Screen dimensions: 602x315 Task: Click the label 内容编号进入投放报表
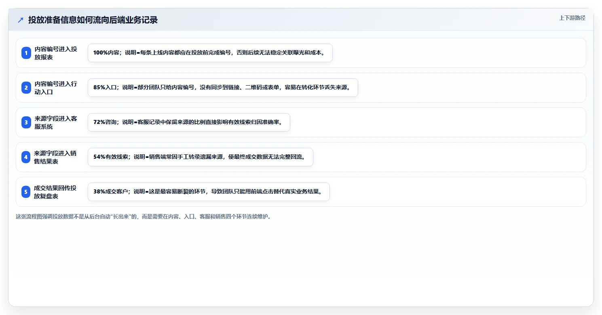coord(56,53)
